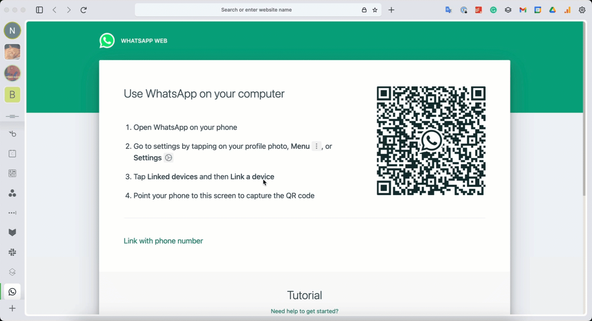Bookmark this page with the star icon
The height and width of the screenshot is (321, 592).
[x=375, y=10]
